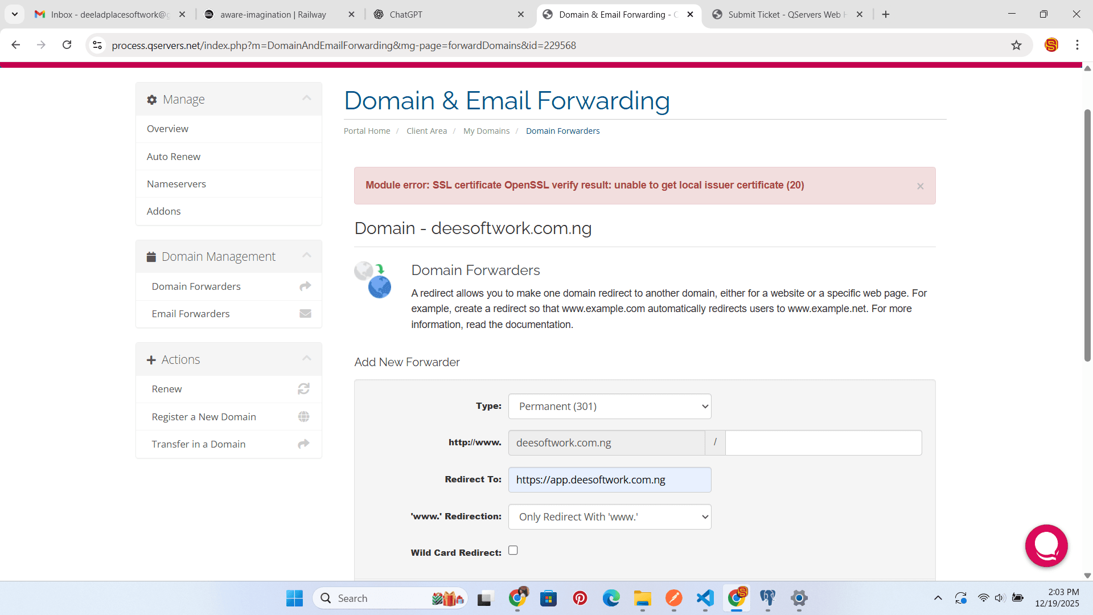Open the Type dropdown showing Permanent (301)
Screen dimensions: 1093x615
pos(609,407)
